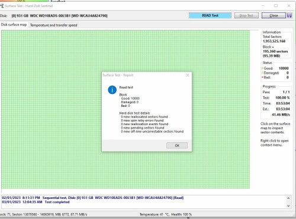Click the log scrollbar down arrow
296x219 pixels.
click(288, 206)
